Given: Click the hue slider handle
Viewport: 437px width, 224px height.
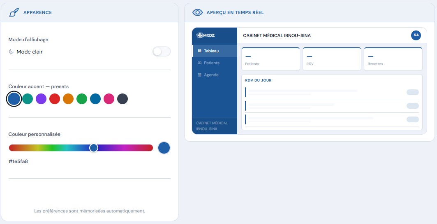Looking at the screenshot, I should (94, 148).
